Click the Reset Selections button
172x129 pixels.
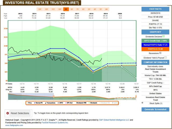[20, 113]
